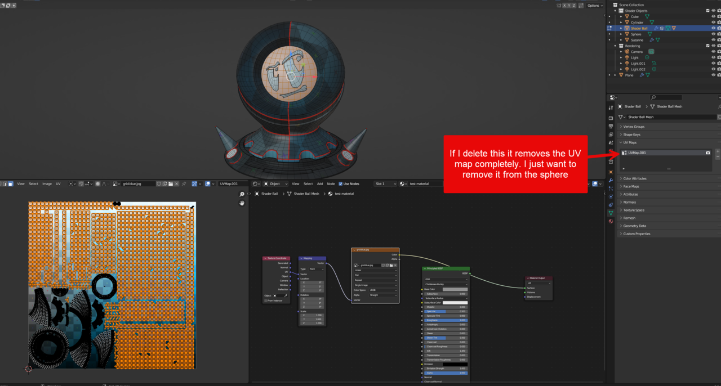The image size is (721, 386).
Task: Click the minus button to remove UV map
Action: [718, 158]
